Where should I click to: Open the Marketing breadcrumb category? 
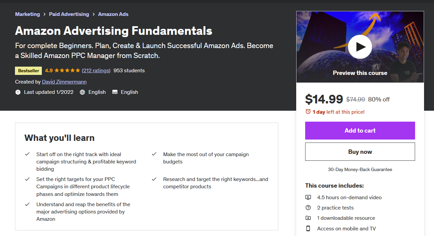pyautogui.click(x=27, y=14)
